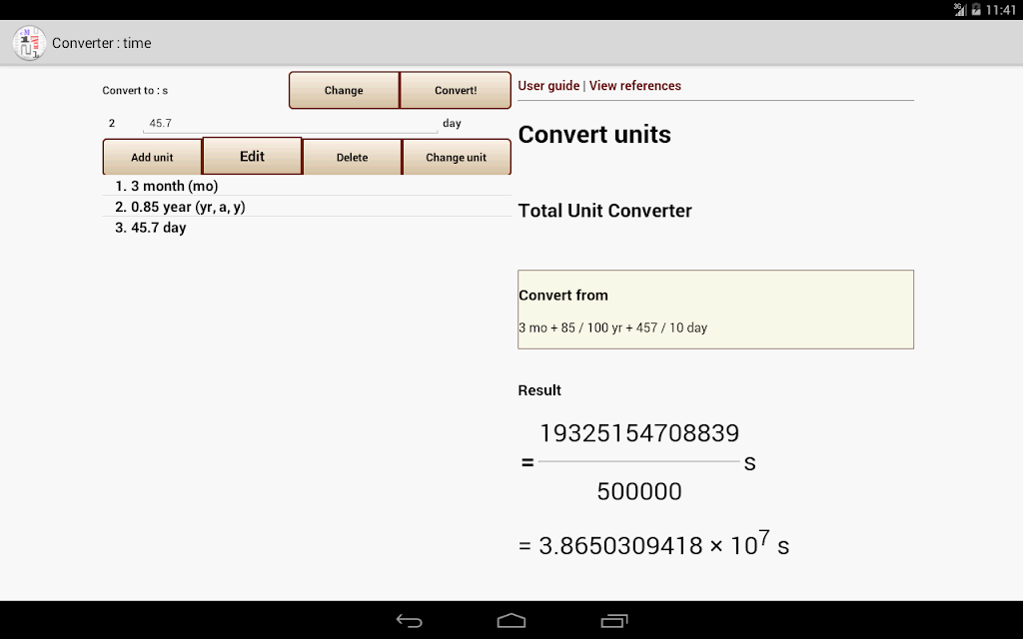
Task: Tap the day unit label beside input
Action: 452,123
